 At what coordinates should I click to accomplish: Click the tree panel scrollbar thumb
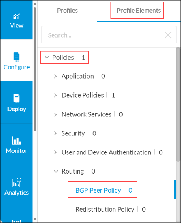tap(178, 105)
